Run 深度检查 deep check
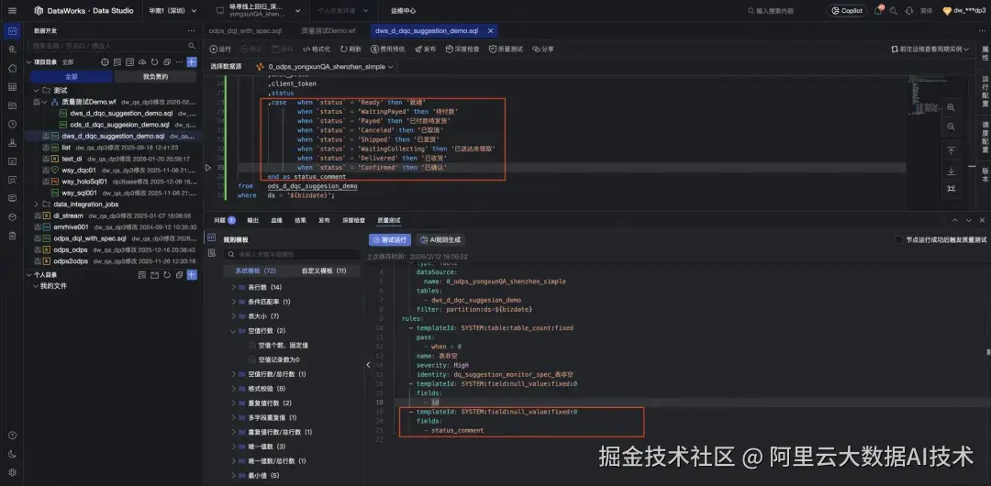 (462, 49)
